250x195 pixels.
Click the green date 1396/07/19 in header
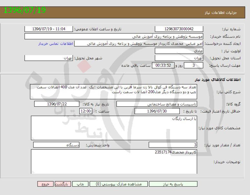coord(25,10)
